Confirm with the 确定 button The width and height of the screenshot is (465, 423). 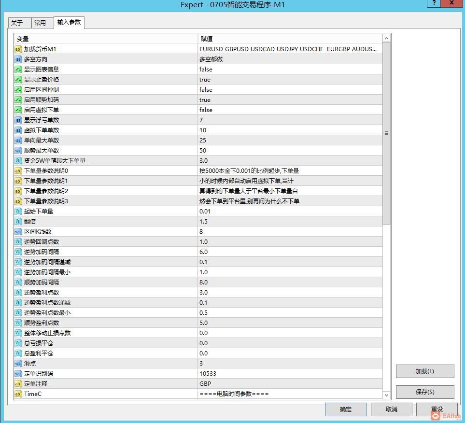(x=345, y=409)
